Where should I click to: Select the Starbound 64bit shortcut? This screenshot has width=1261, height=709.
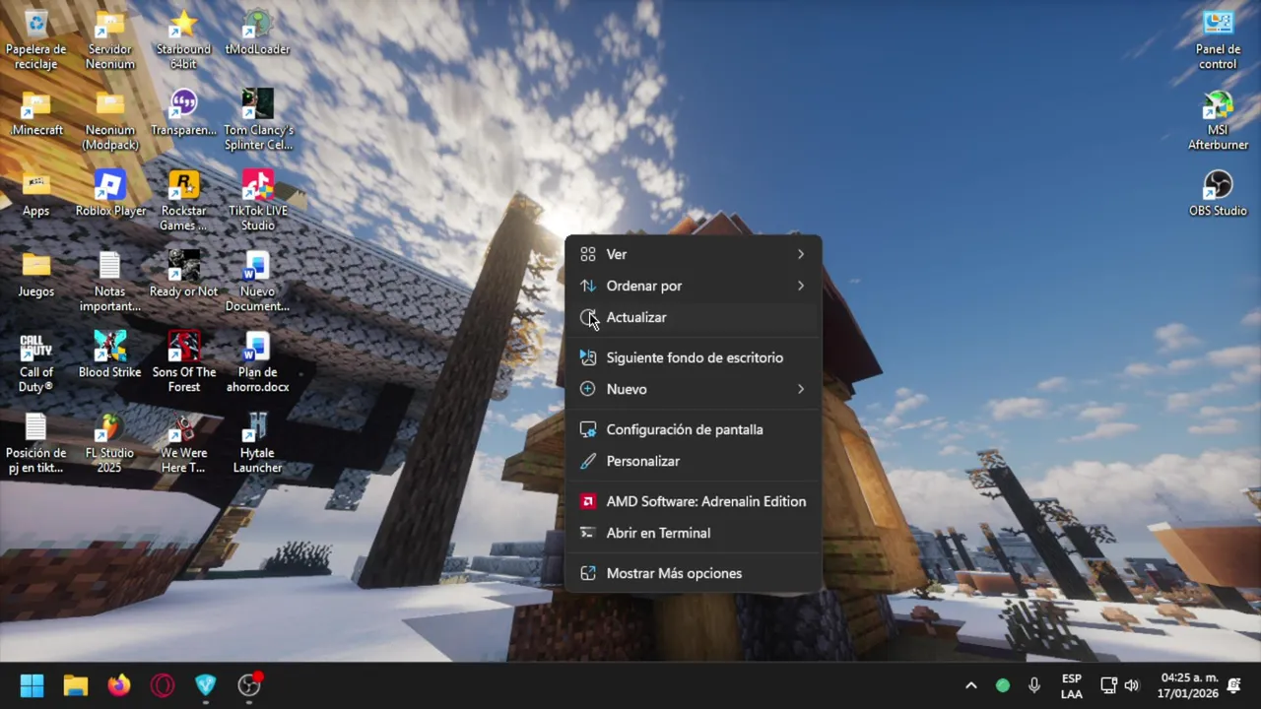coord(183,39)
